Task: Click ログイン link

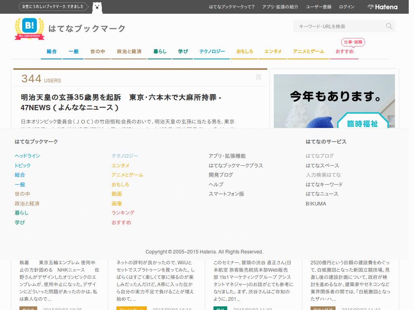Action: (x=346, y=7)
